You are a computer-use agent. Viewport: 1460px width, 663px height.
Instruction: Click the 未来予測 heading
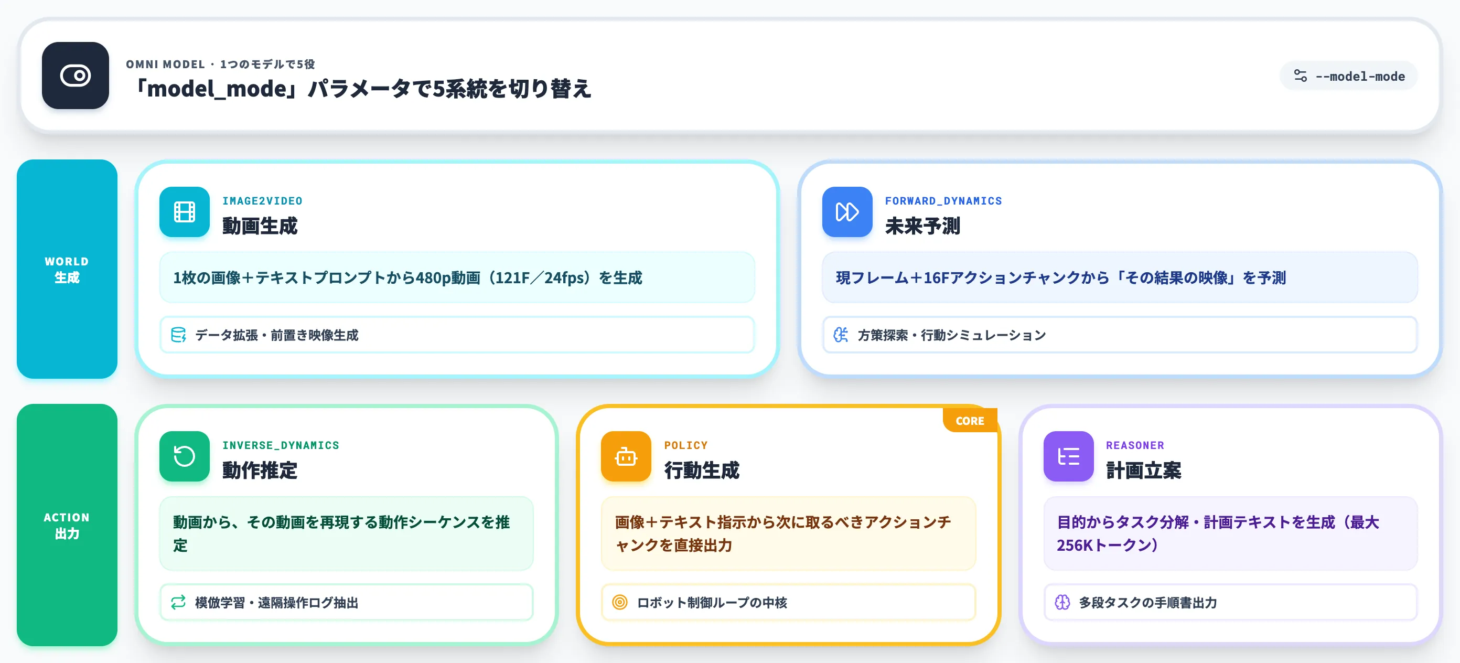[922, 226]
